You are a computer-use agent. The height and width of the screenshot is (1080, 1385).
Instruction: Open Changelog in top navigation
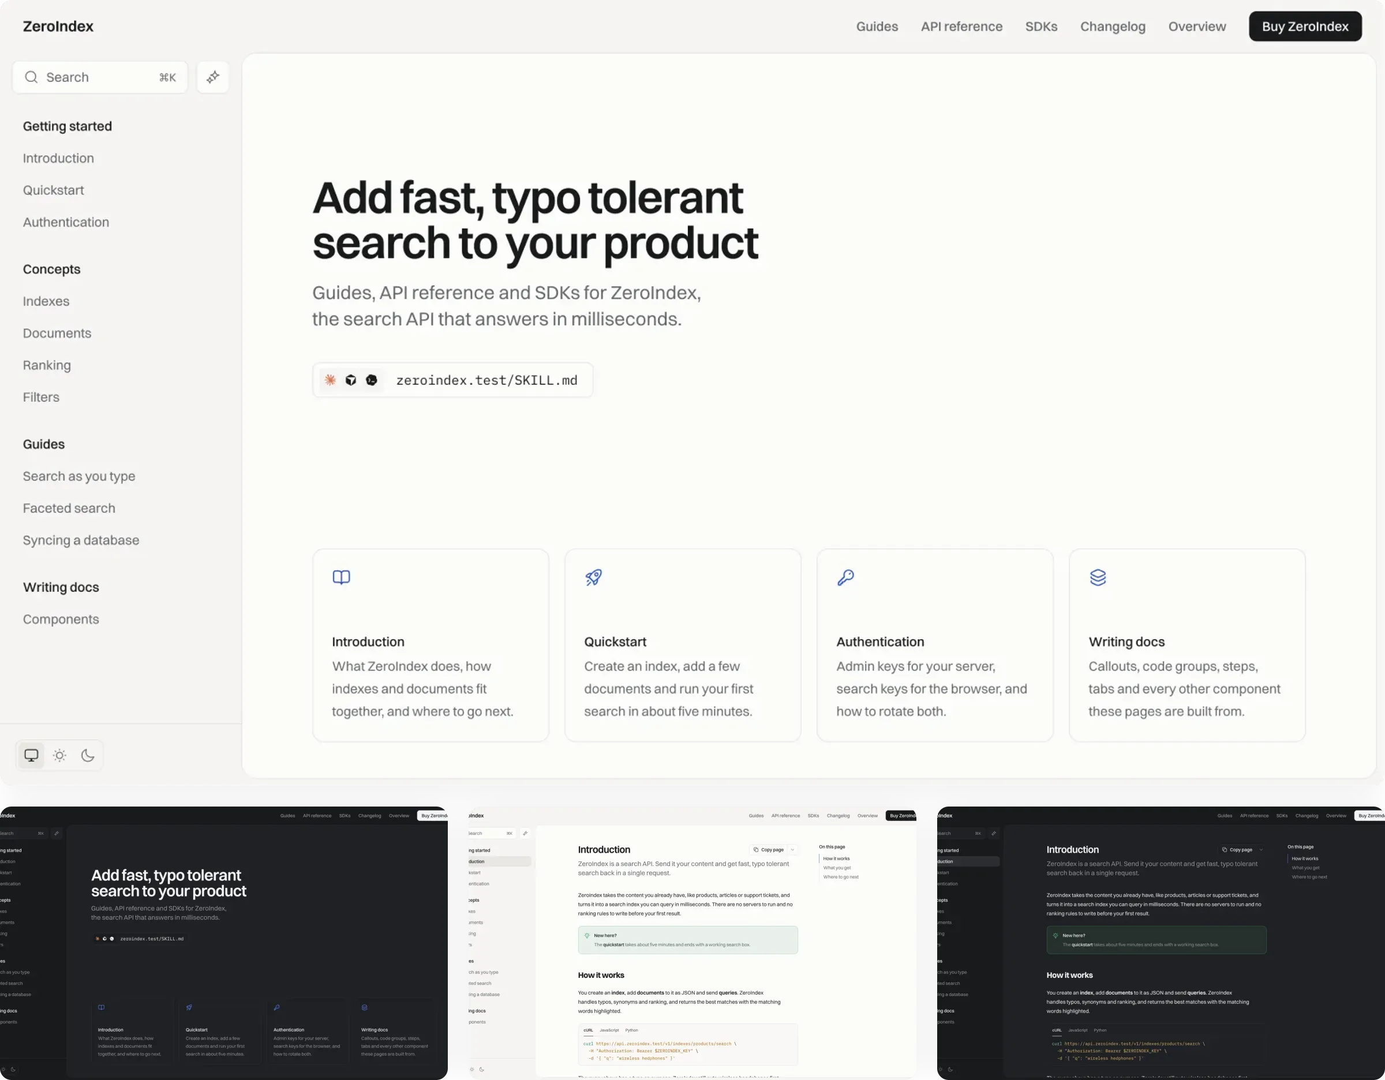pyautogui.click(x=1113, y=27)
